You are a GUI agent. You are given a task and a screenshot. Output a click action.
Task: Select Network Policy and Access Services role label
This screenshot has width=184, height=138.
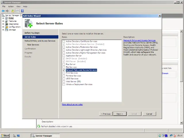pos(81,70)
